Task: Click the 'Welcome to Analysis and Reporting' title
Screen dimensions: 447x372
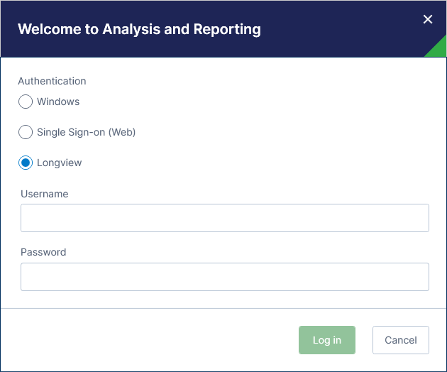Action: [x=139, y=29]
